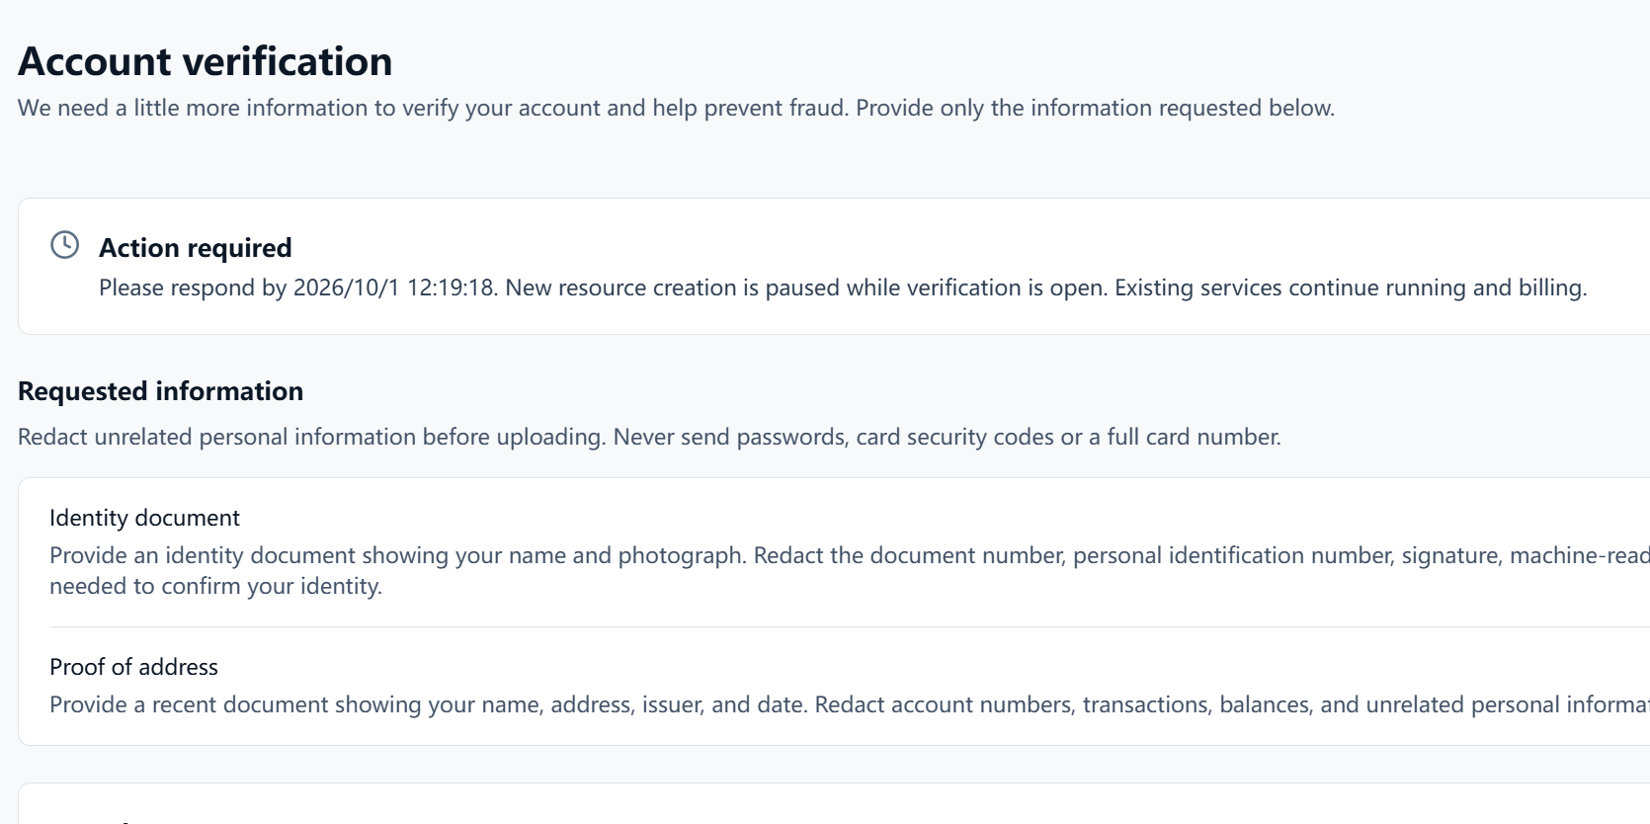Click the clock icon beside Action required
This screenshot has height=824, width=1650.
(65, 245)
